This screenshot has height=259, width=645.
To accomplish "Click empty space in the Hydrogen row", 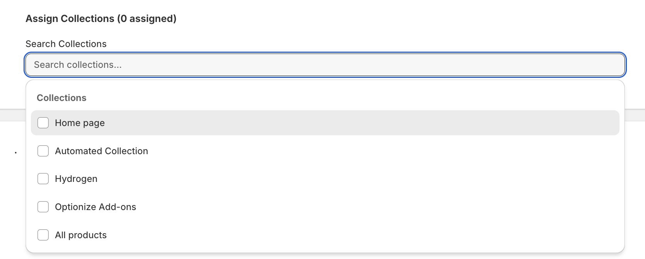I will pyautogui.click(x=348, y=179).
